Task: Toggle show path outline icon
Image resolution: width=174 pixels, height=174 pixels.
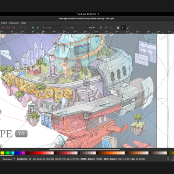Action: tap(128, 28)
